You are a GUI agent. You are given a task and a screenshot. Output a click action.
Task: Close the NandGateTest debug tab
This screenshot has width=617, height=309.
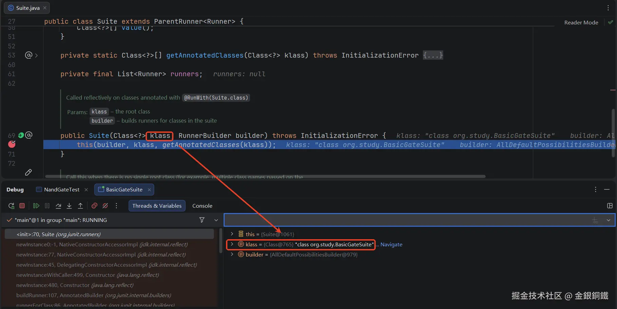[86, 190]
